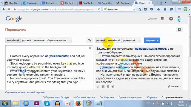Switch to the free antiv... tab
The height and width of the screenshot is (107, 191).
click(50, 3)
